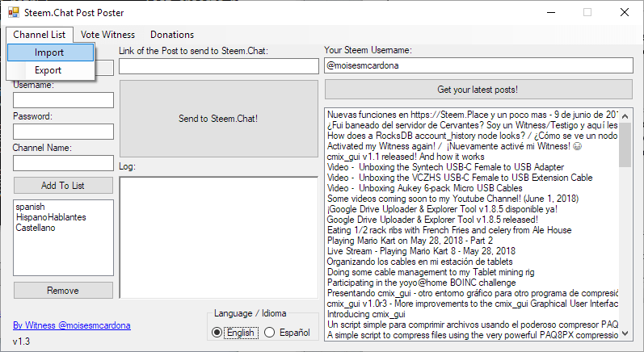The height and width of the screenshot is (352, 644).
Task: Click the Add To List button
Action: [63, 186]
